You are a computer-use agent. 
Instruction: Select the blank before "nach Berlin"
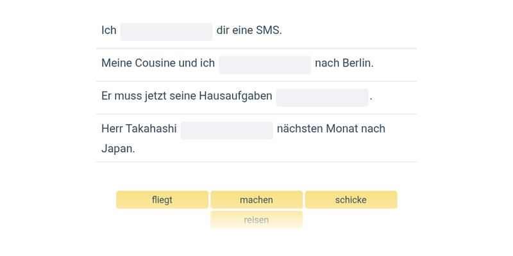coord(265,65)
